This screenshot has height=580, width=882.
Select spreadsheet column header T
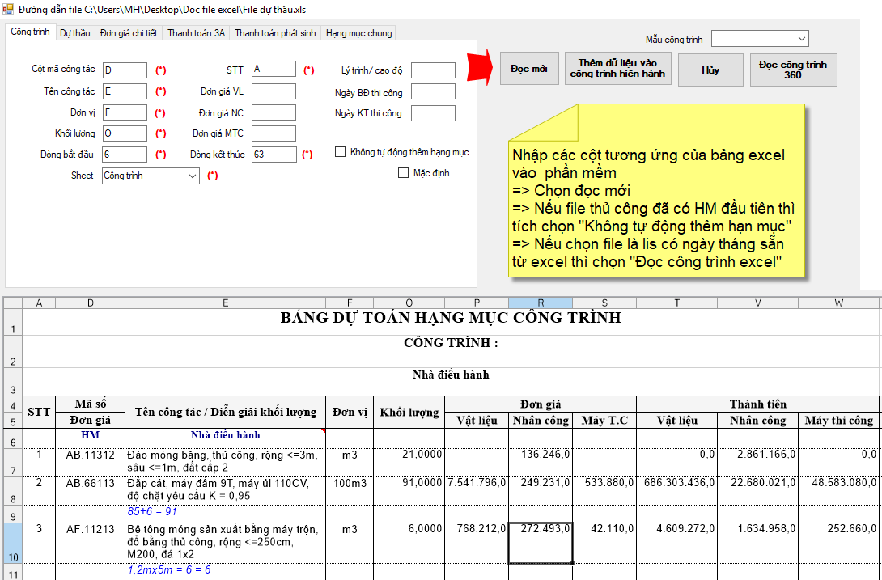point(677,303)
